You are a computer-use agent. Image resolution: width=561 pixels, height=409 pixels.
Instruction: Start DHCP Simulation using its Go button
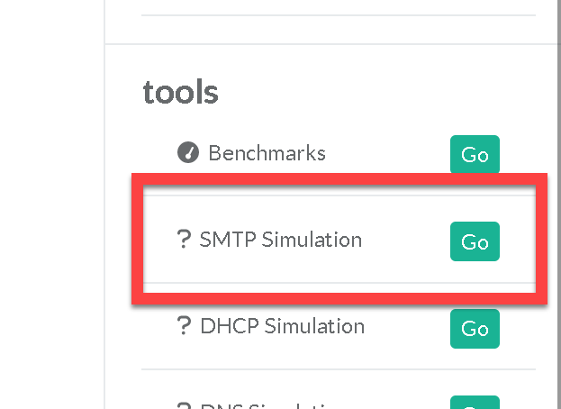point(475,328)
